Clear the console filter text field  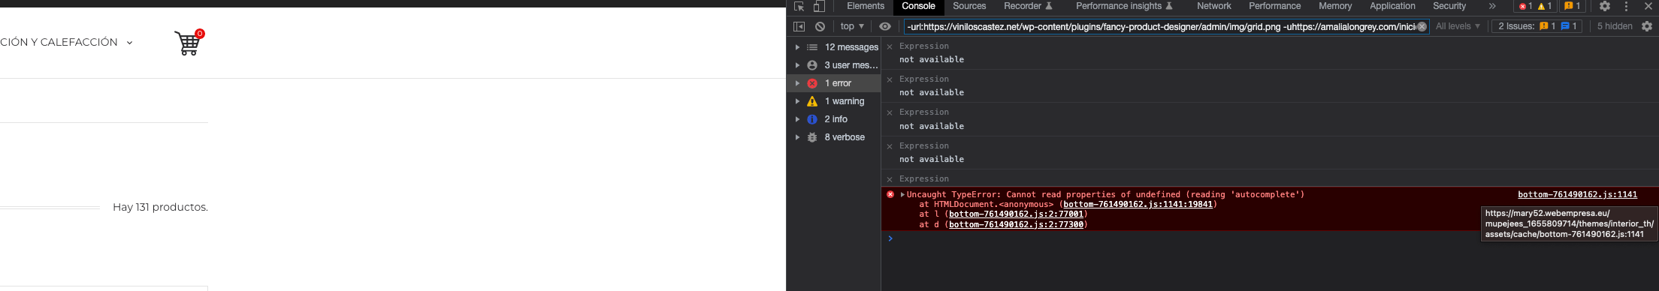pyautogui.click(x=1422, y=26)
